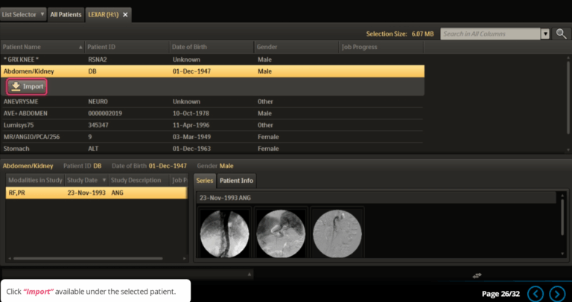Click the 23-Nov-1993 ANG series header
Screen dimensions: 572x302
[x=375, y=198]
